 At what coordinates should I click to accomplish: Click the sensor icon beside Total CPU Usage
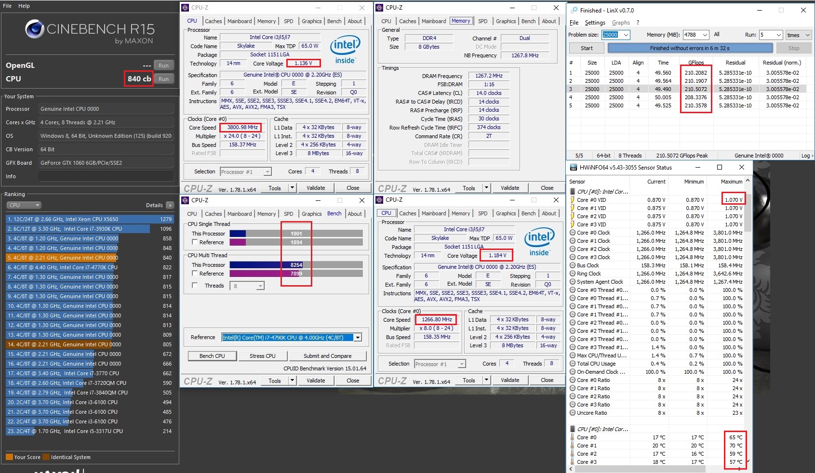(x=573, y=364)
